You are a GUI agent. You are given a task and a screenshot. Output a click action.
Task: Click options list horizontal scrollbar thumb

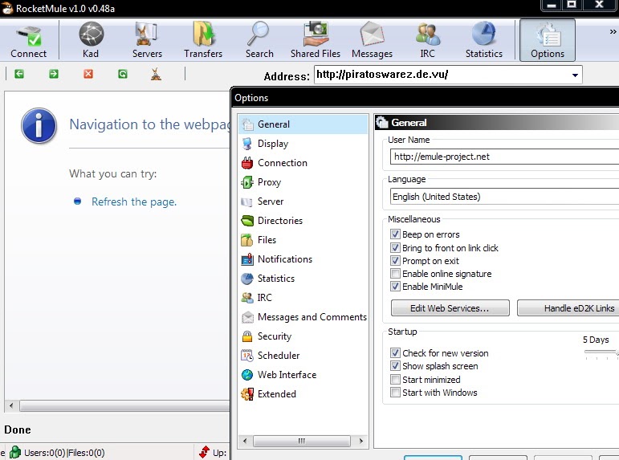click(302, 441)
